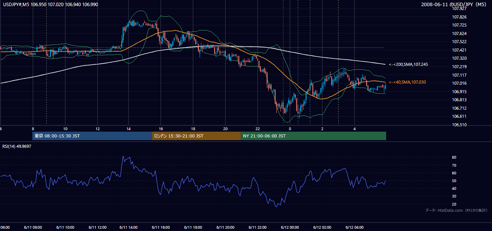492x231 pixels.
Task: Click the '6/12 00:00' time axis label
Action: click(x=290, y=228)
